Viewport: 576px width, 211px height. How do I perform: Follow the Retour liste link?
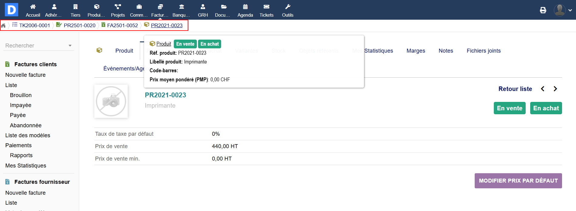(515, 89)
